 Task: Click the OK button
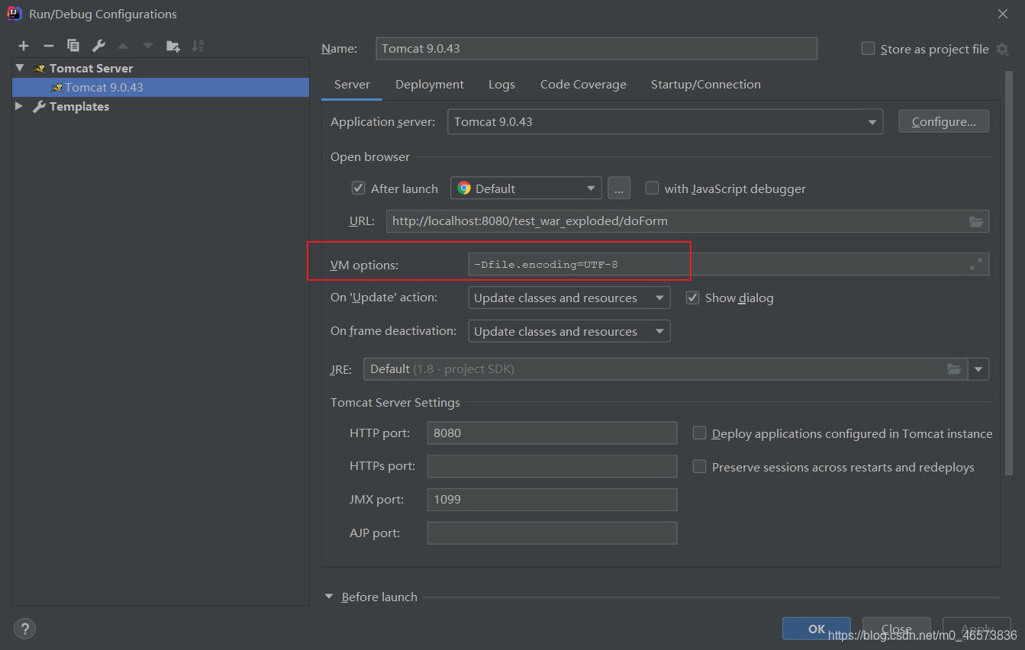[x=817, y=629]
